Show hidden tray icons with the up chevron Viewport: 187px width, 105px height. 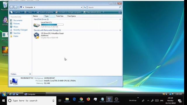(148, 101)
